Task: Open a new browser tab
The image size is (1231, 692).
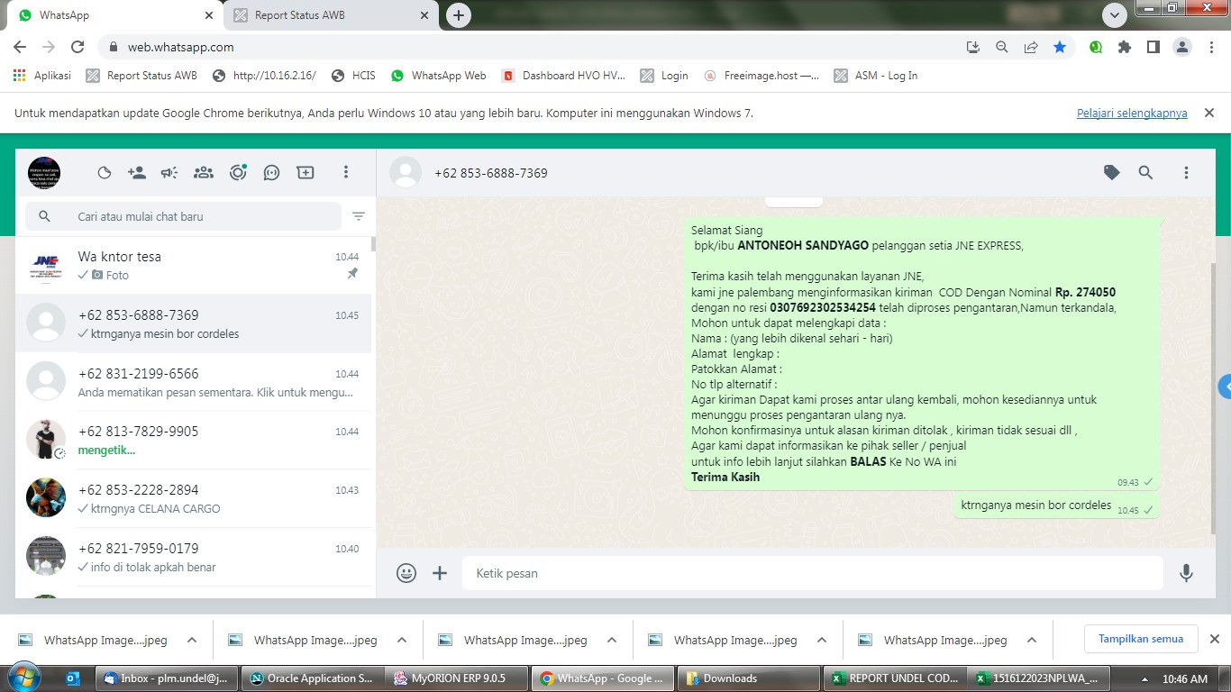Action: pyautogui.click(x=459, y=15)
